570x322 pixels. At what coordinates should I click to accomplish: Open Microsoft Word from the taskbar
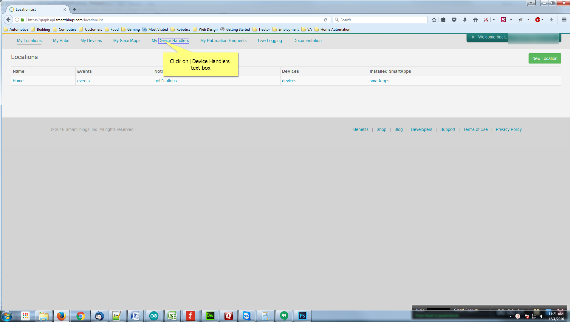[135, 316]
